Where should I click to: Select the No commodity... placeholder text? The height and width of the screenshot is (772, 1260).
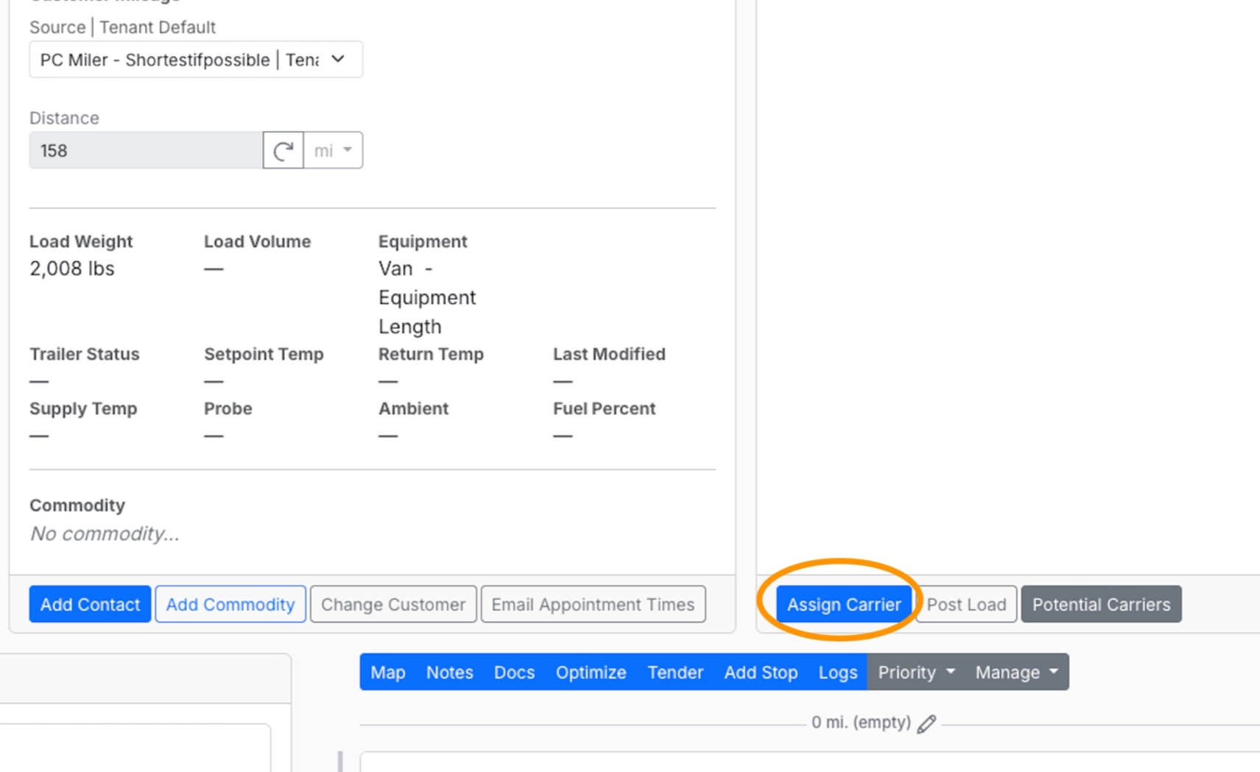(105, 534)
